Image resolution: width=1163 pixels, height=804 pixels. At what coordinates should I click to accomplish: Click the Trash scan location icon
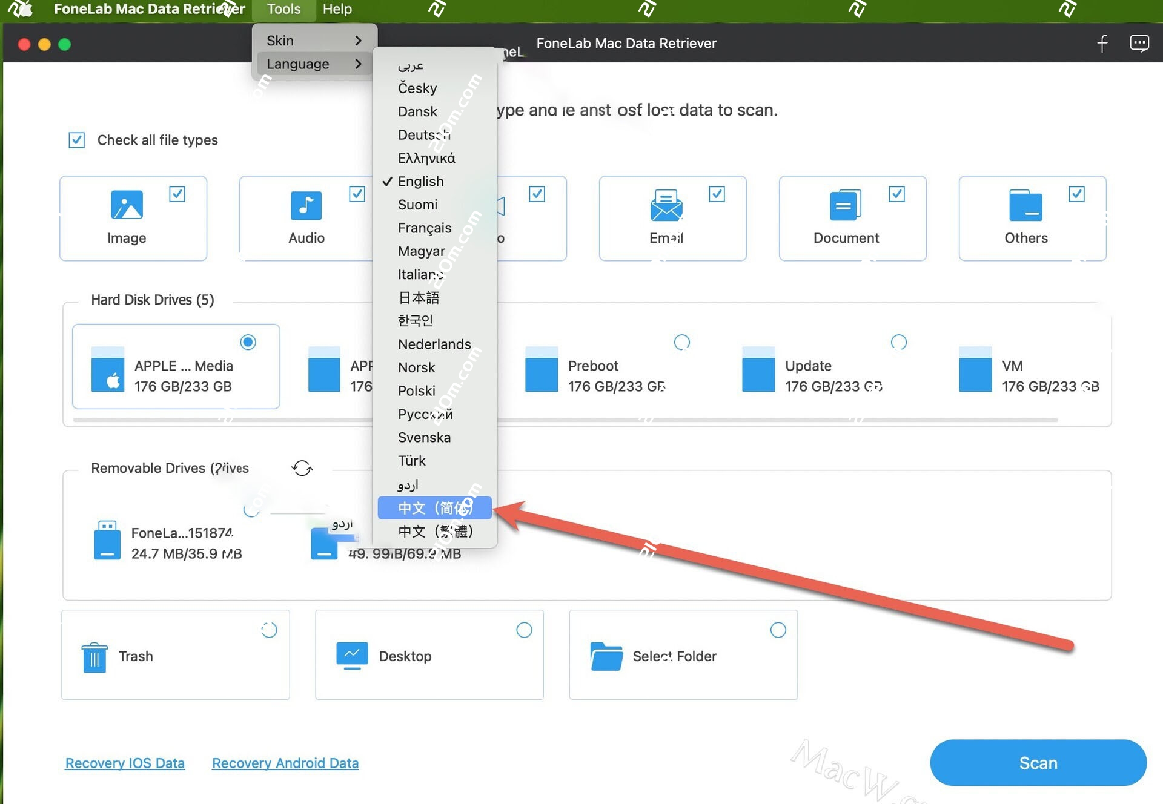pos(94,656)
